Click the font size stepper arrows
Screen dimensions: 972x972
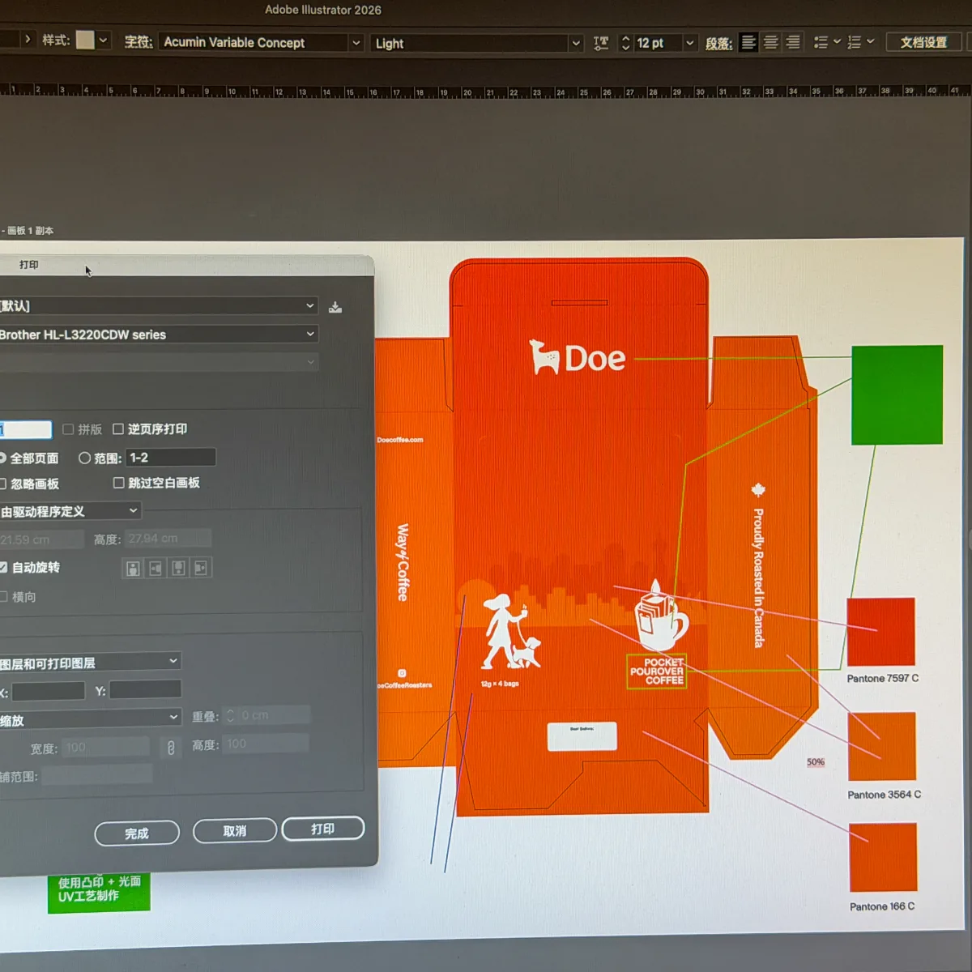coord(625,43)
